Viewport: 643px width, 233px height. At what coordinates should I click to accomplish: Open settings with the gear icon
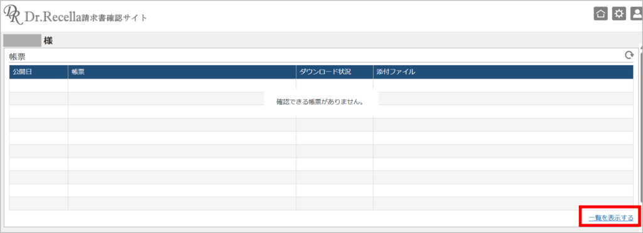click(619, 14)
